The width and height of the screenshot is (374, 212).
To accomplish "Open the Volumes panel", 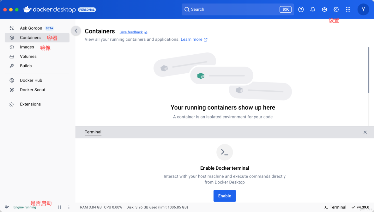I will point(28,57).
